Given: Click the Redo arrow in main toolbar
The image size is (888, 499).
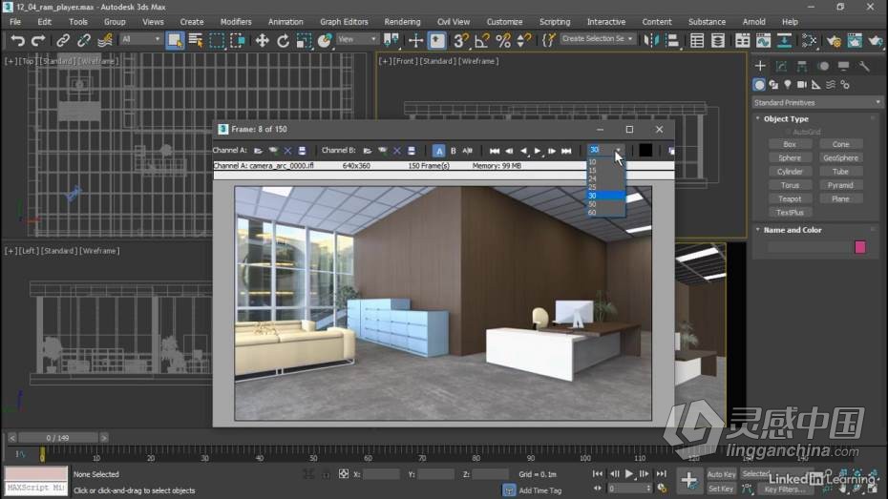Looking at the screenshot, I should pyautogui.click(x=38, y=40).
